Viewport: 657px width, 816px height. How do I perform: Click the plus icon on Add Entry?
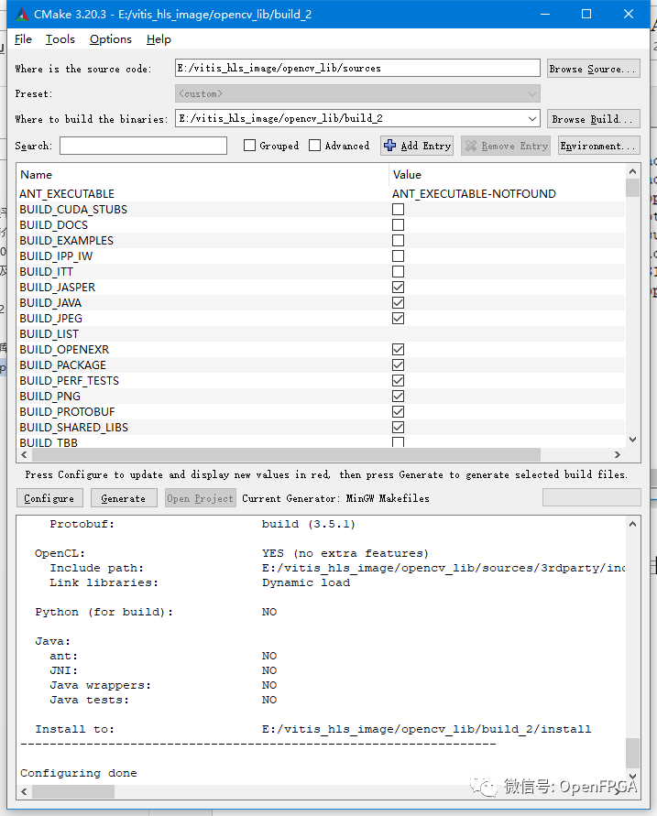pos(390,146)
